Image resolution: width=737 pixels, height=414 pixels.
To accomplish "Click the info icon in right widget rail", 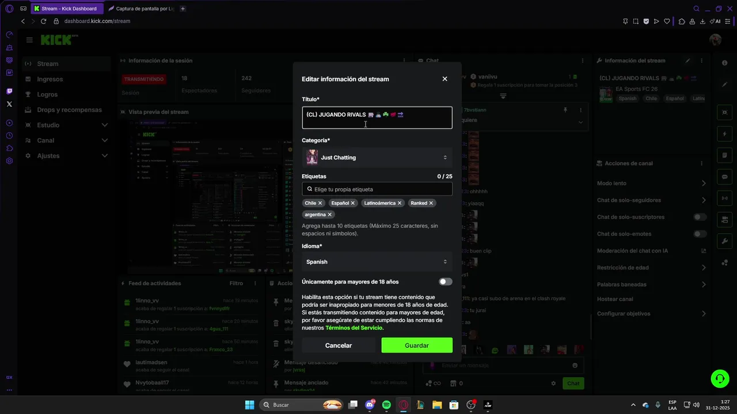I will click(724, 63).
